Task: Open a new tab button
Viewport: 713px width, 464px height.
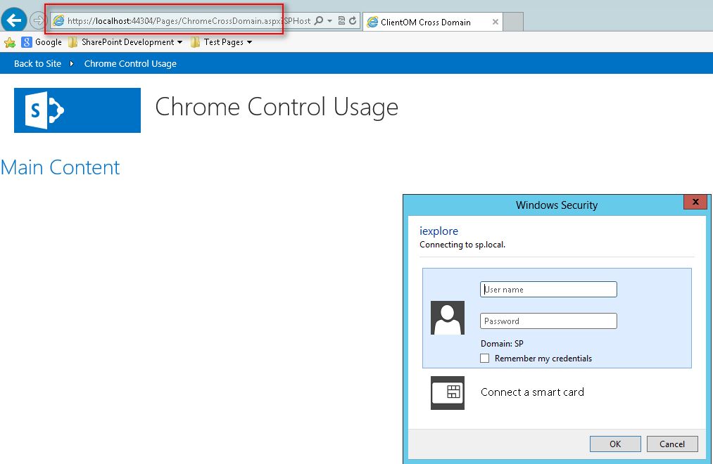Action: tap(513, 22)
